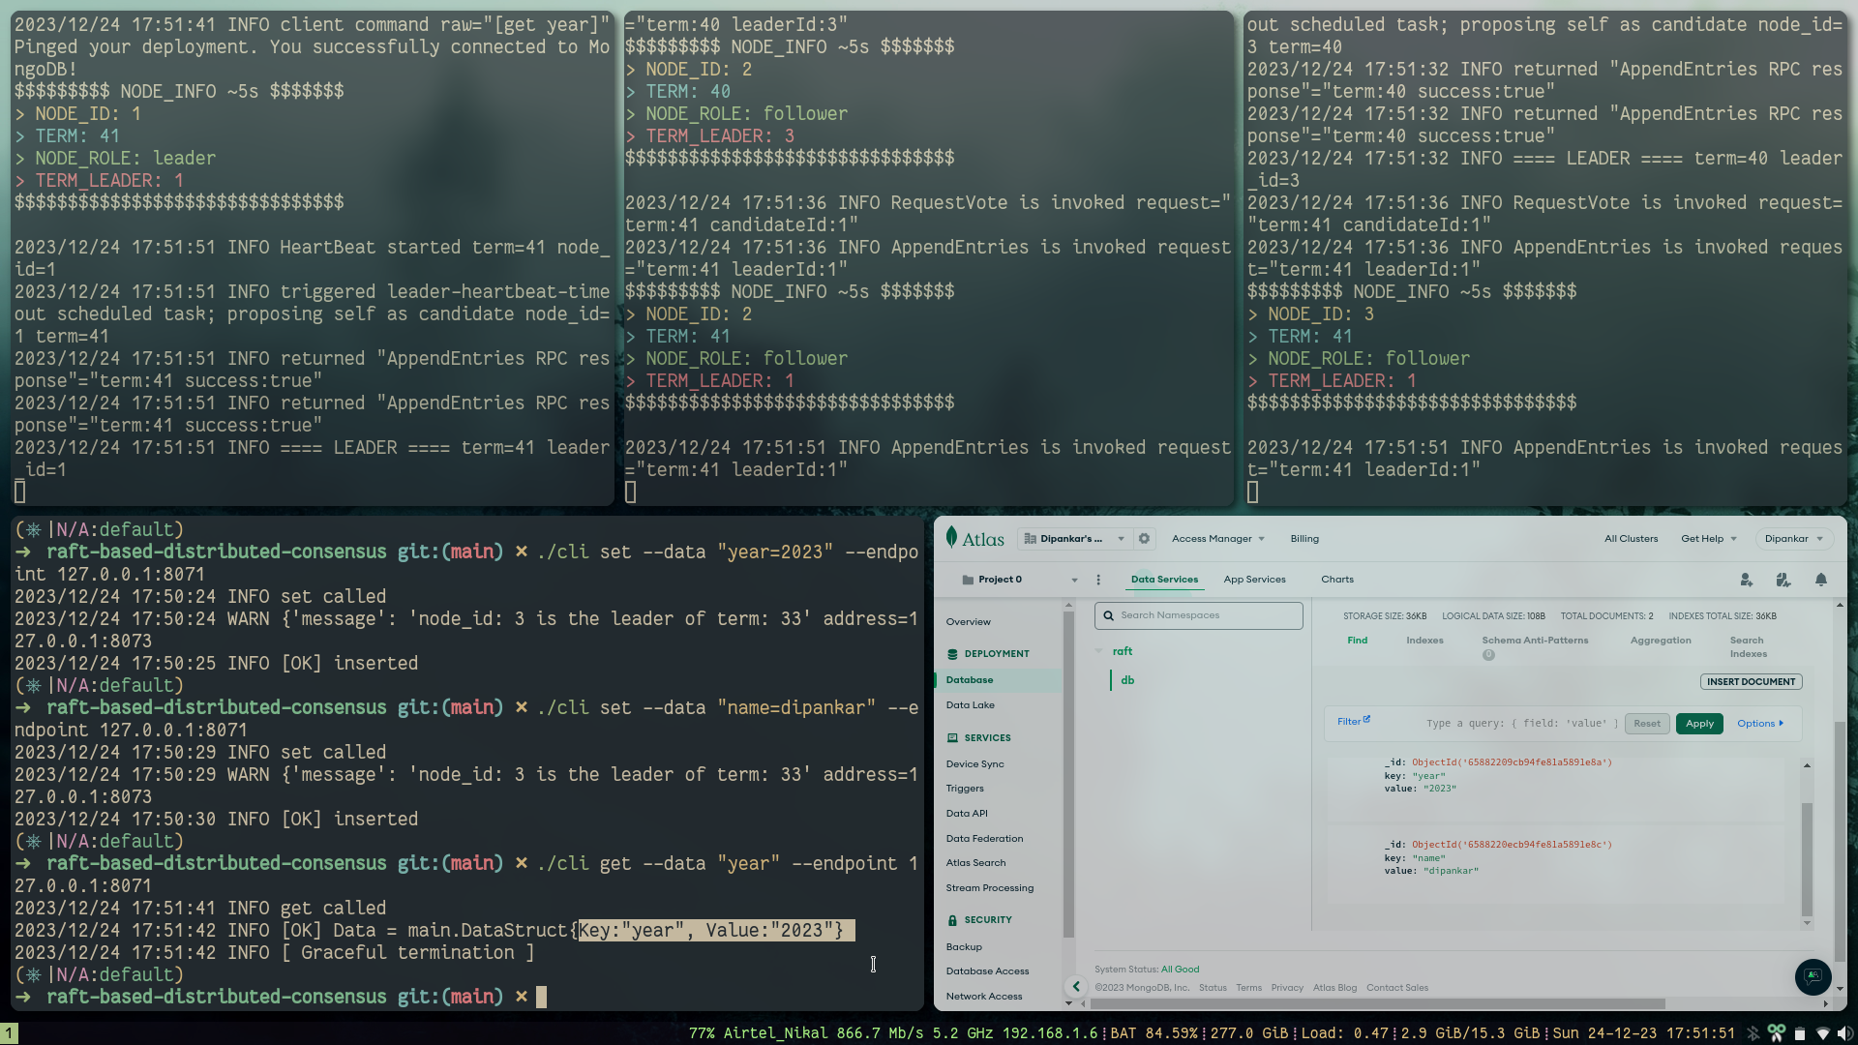Click the Data API sidebar icon
This screenshot has width=1858, height=1045.
pos(966,813)
